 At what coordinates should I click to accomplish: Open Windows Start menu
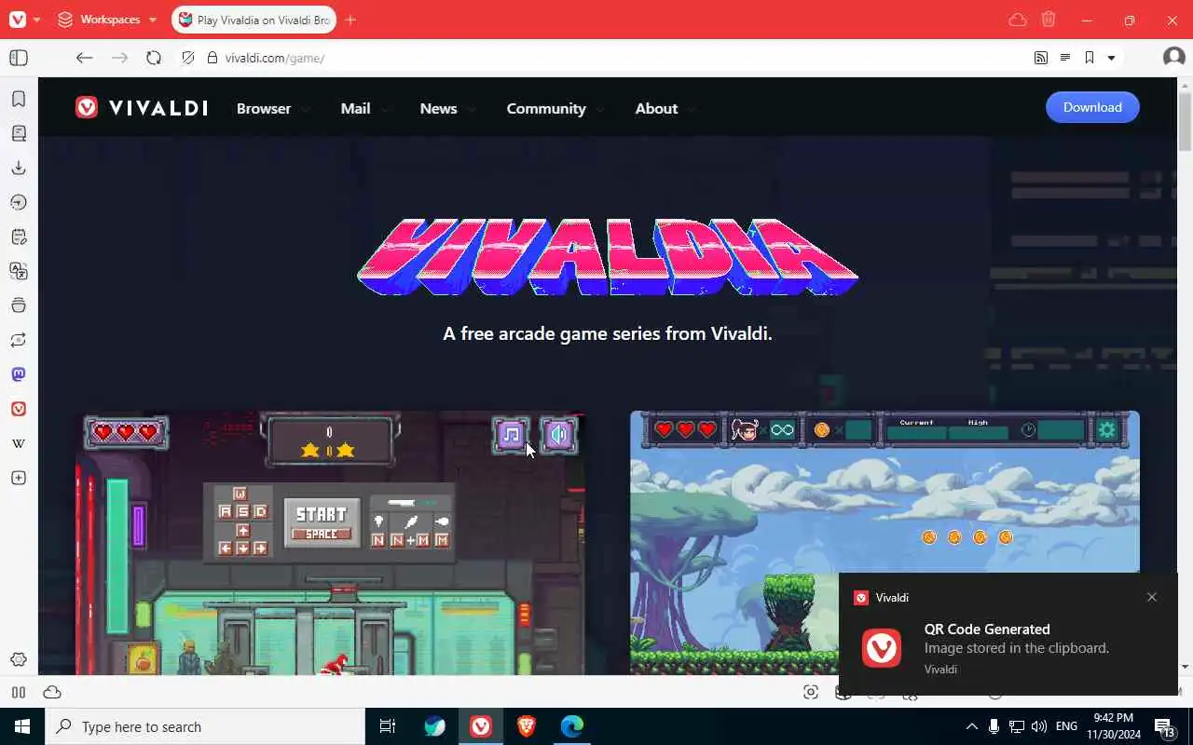(x=22, y=726)
